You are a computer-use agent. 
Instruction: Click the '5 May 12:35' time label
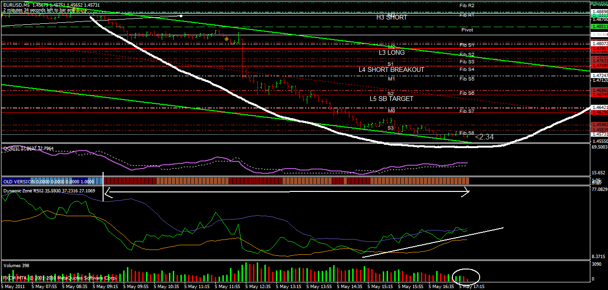258,287
